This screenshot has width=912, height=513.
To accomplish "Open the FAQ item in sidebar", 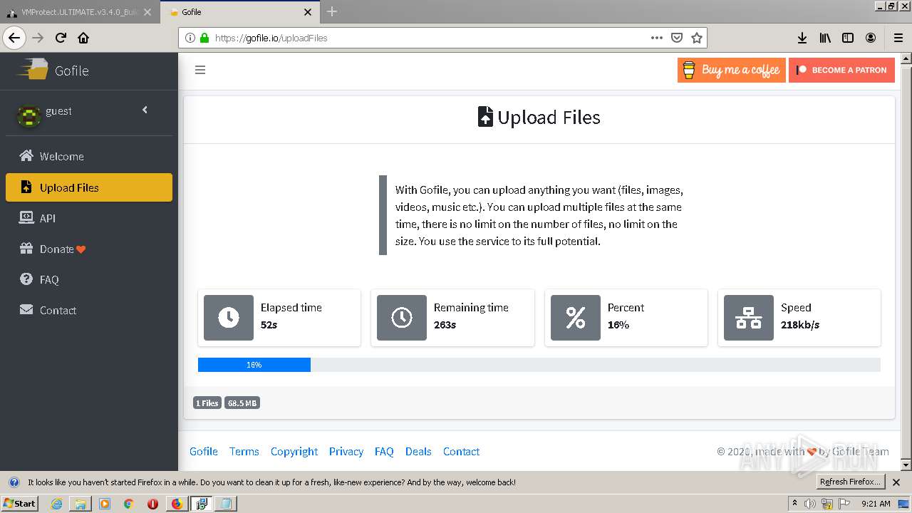I will pos(89,279).
